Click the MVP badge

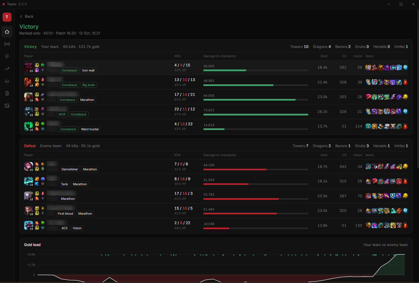pos(62,114)
